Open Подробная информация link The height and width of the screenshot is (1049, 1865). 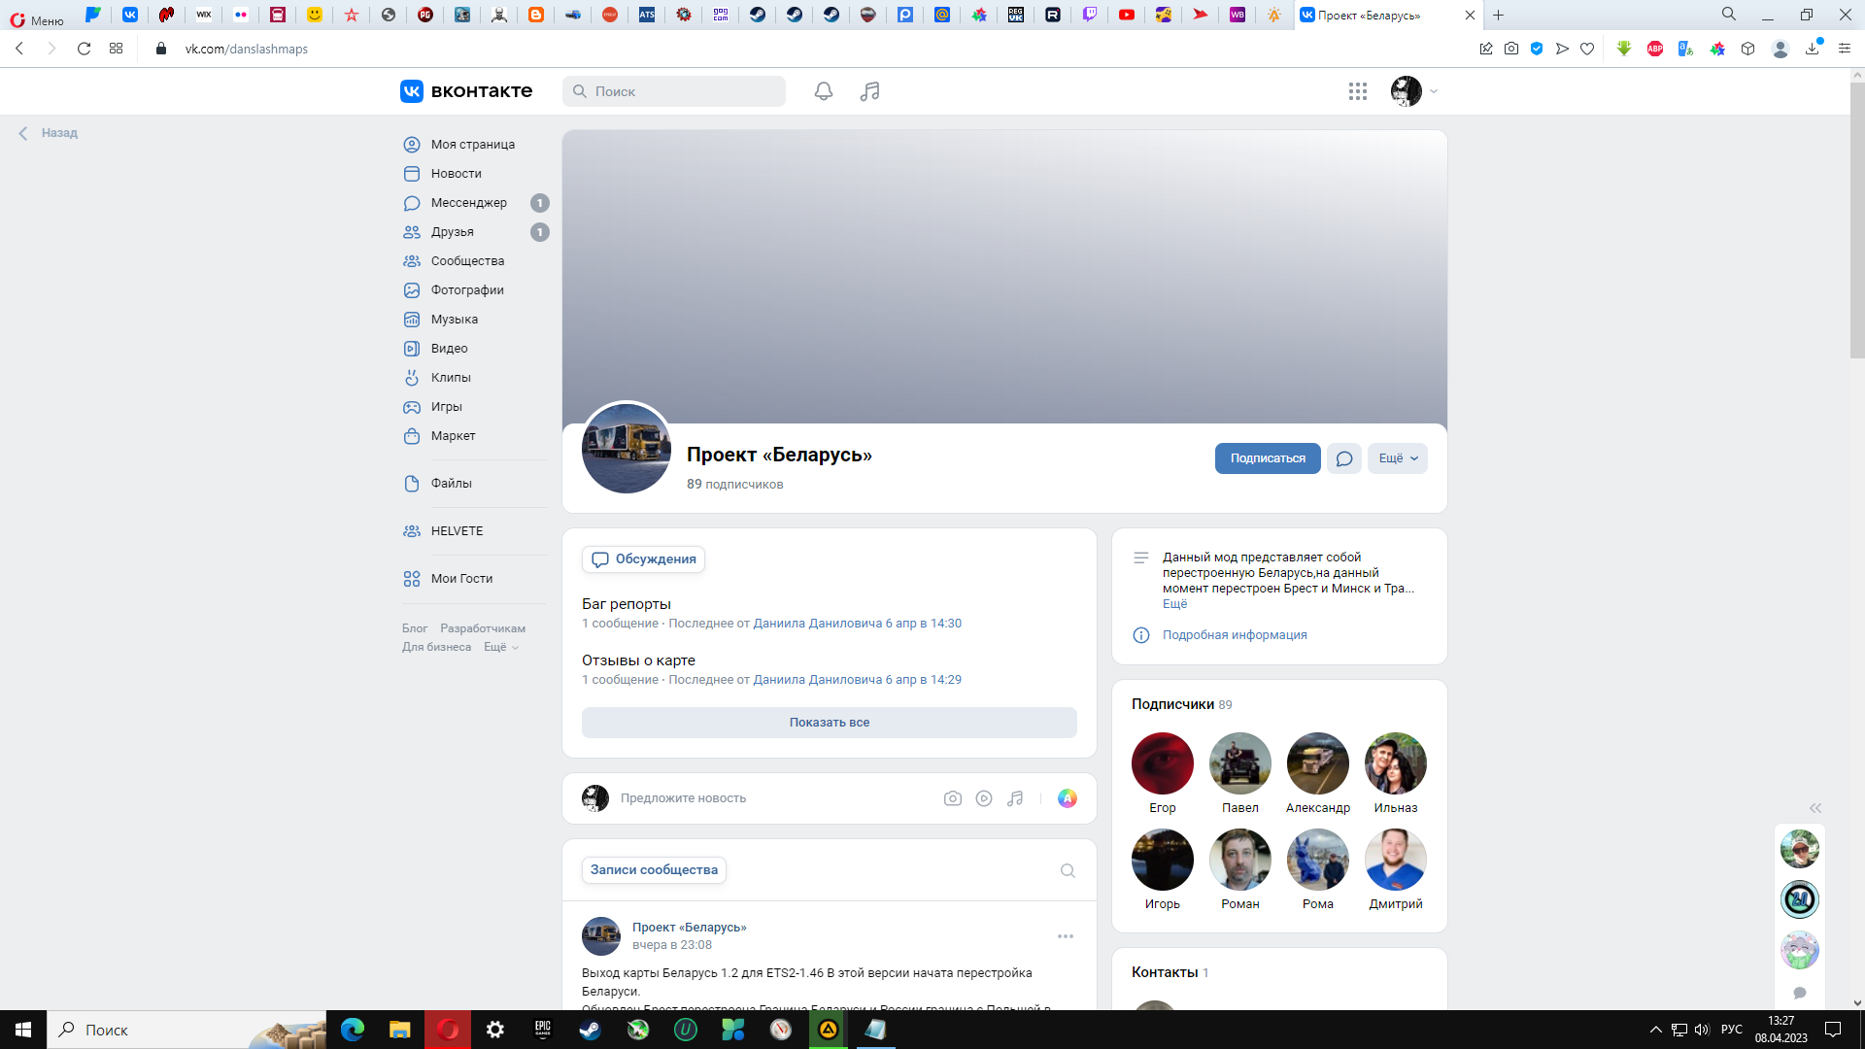pos(1234,635)
